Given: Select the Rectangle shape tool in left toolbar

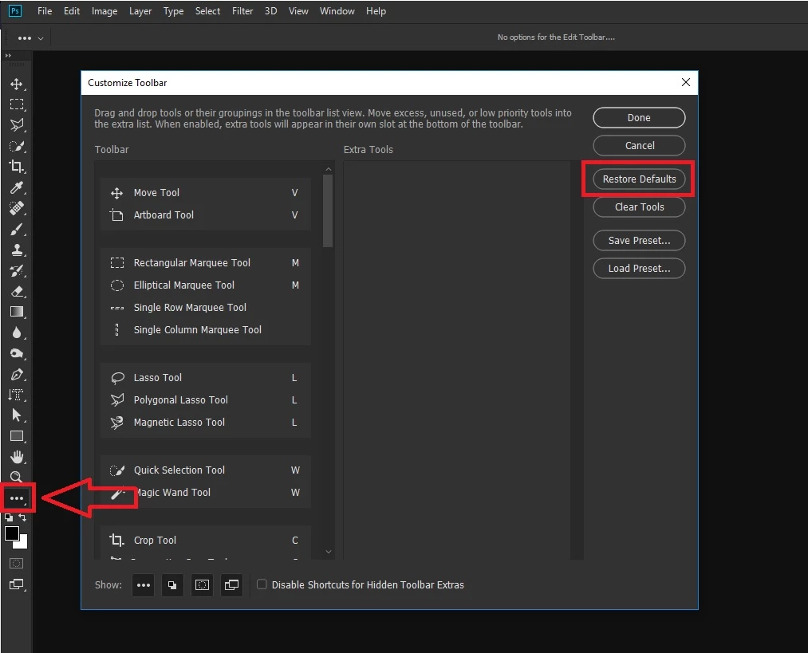Looking at the screenshot, I should click(x=17, y=437).
